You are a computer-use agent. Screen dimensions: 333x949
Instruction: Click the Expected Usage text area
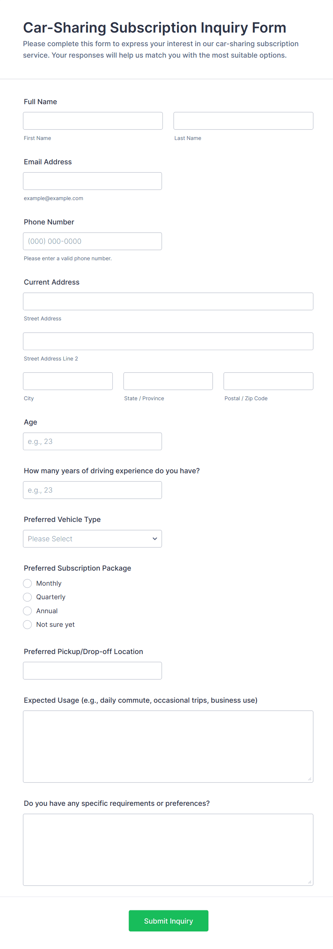tap(168, 746)
